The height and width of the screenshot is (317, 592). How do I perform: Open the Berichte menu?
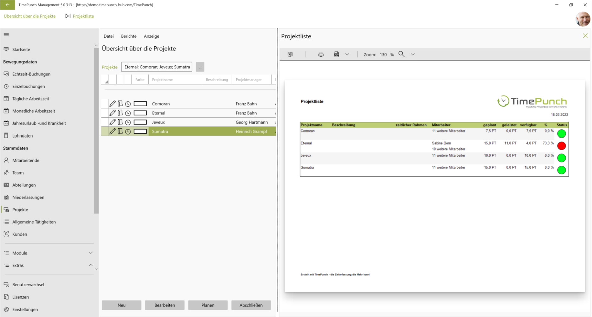pyautogui.click(x=129, y=36)
